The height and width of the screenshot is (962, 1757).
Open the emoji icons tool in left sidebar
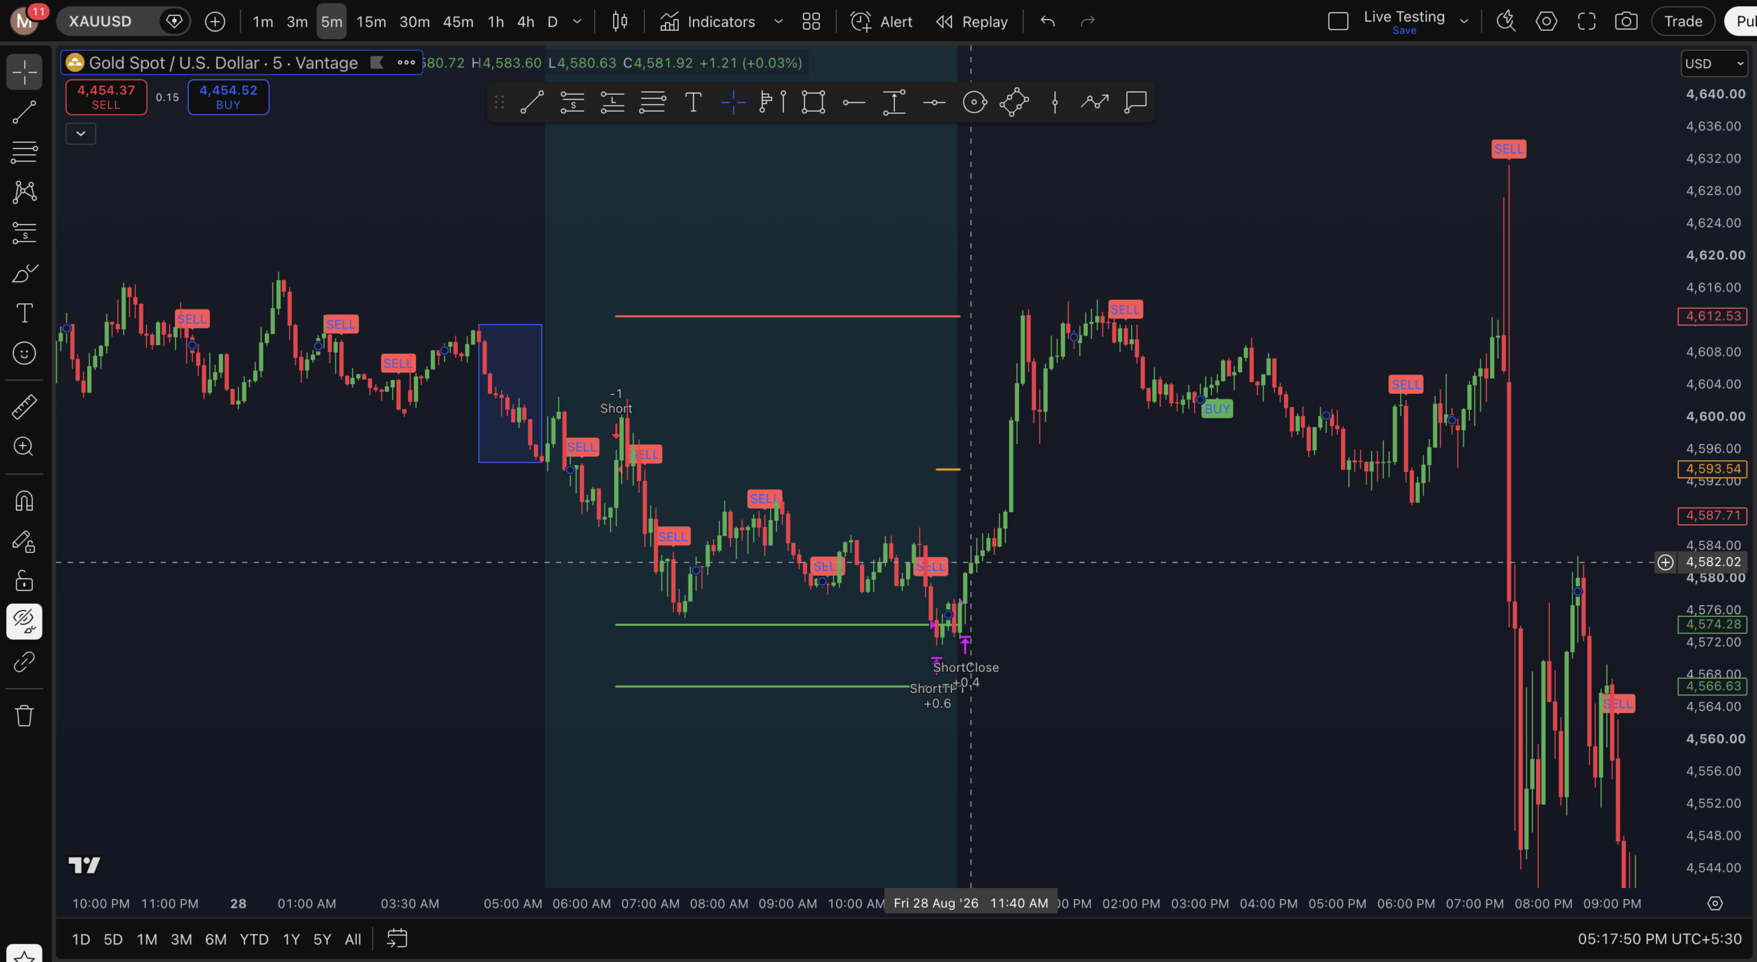click(24, 353)
